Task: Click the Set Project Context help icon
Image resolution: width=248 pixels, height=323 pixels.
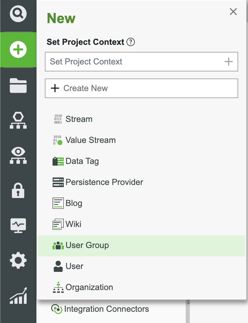Action: click(x=130, y=42)
